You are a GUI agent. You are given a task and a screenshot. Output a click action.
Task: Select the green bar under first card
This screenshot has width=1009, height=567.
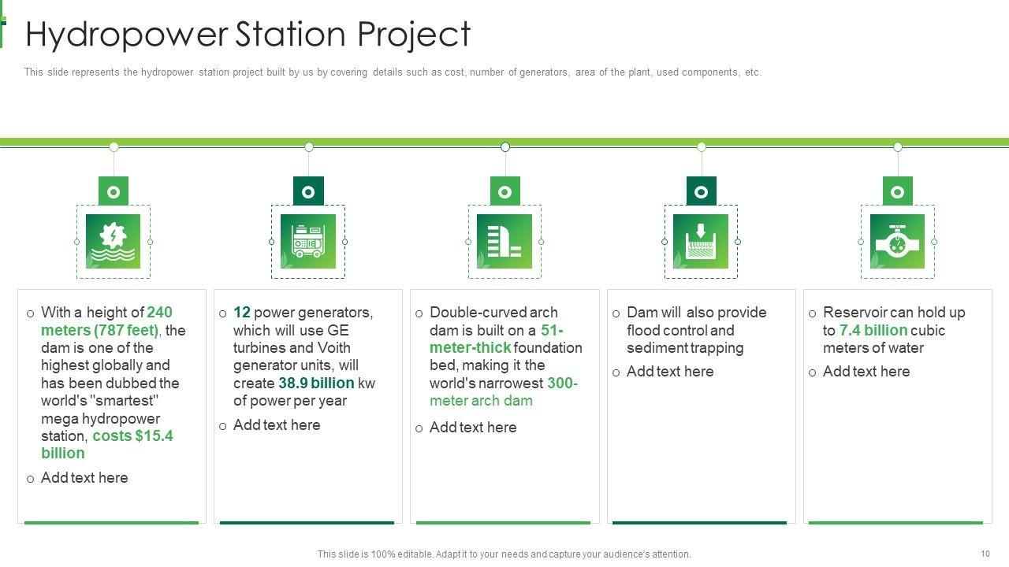[111, 522]
